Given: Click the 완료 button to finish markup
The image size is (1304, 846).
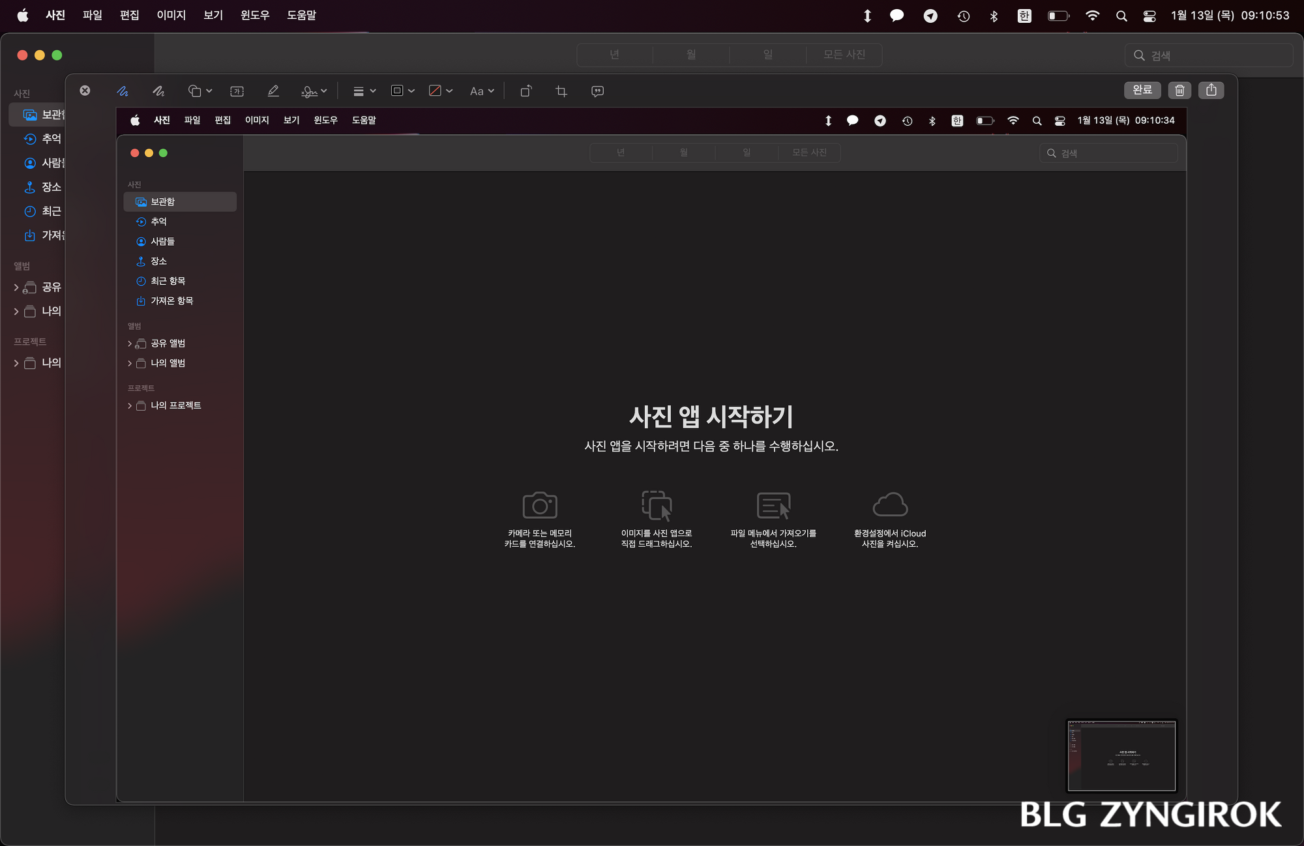Looking at the screenshot, I should (1142, 91).
